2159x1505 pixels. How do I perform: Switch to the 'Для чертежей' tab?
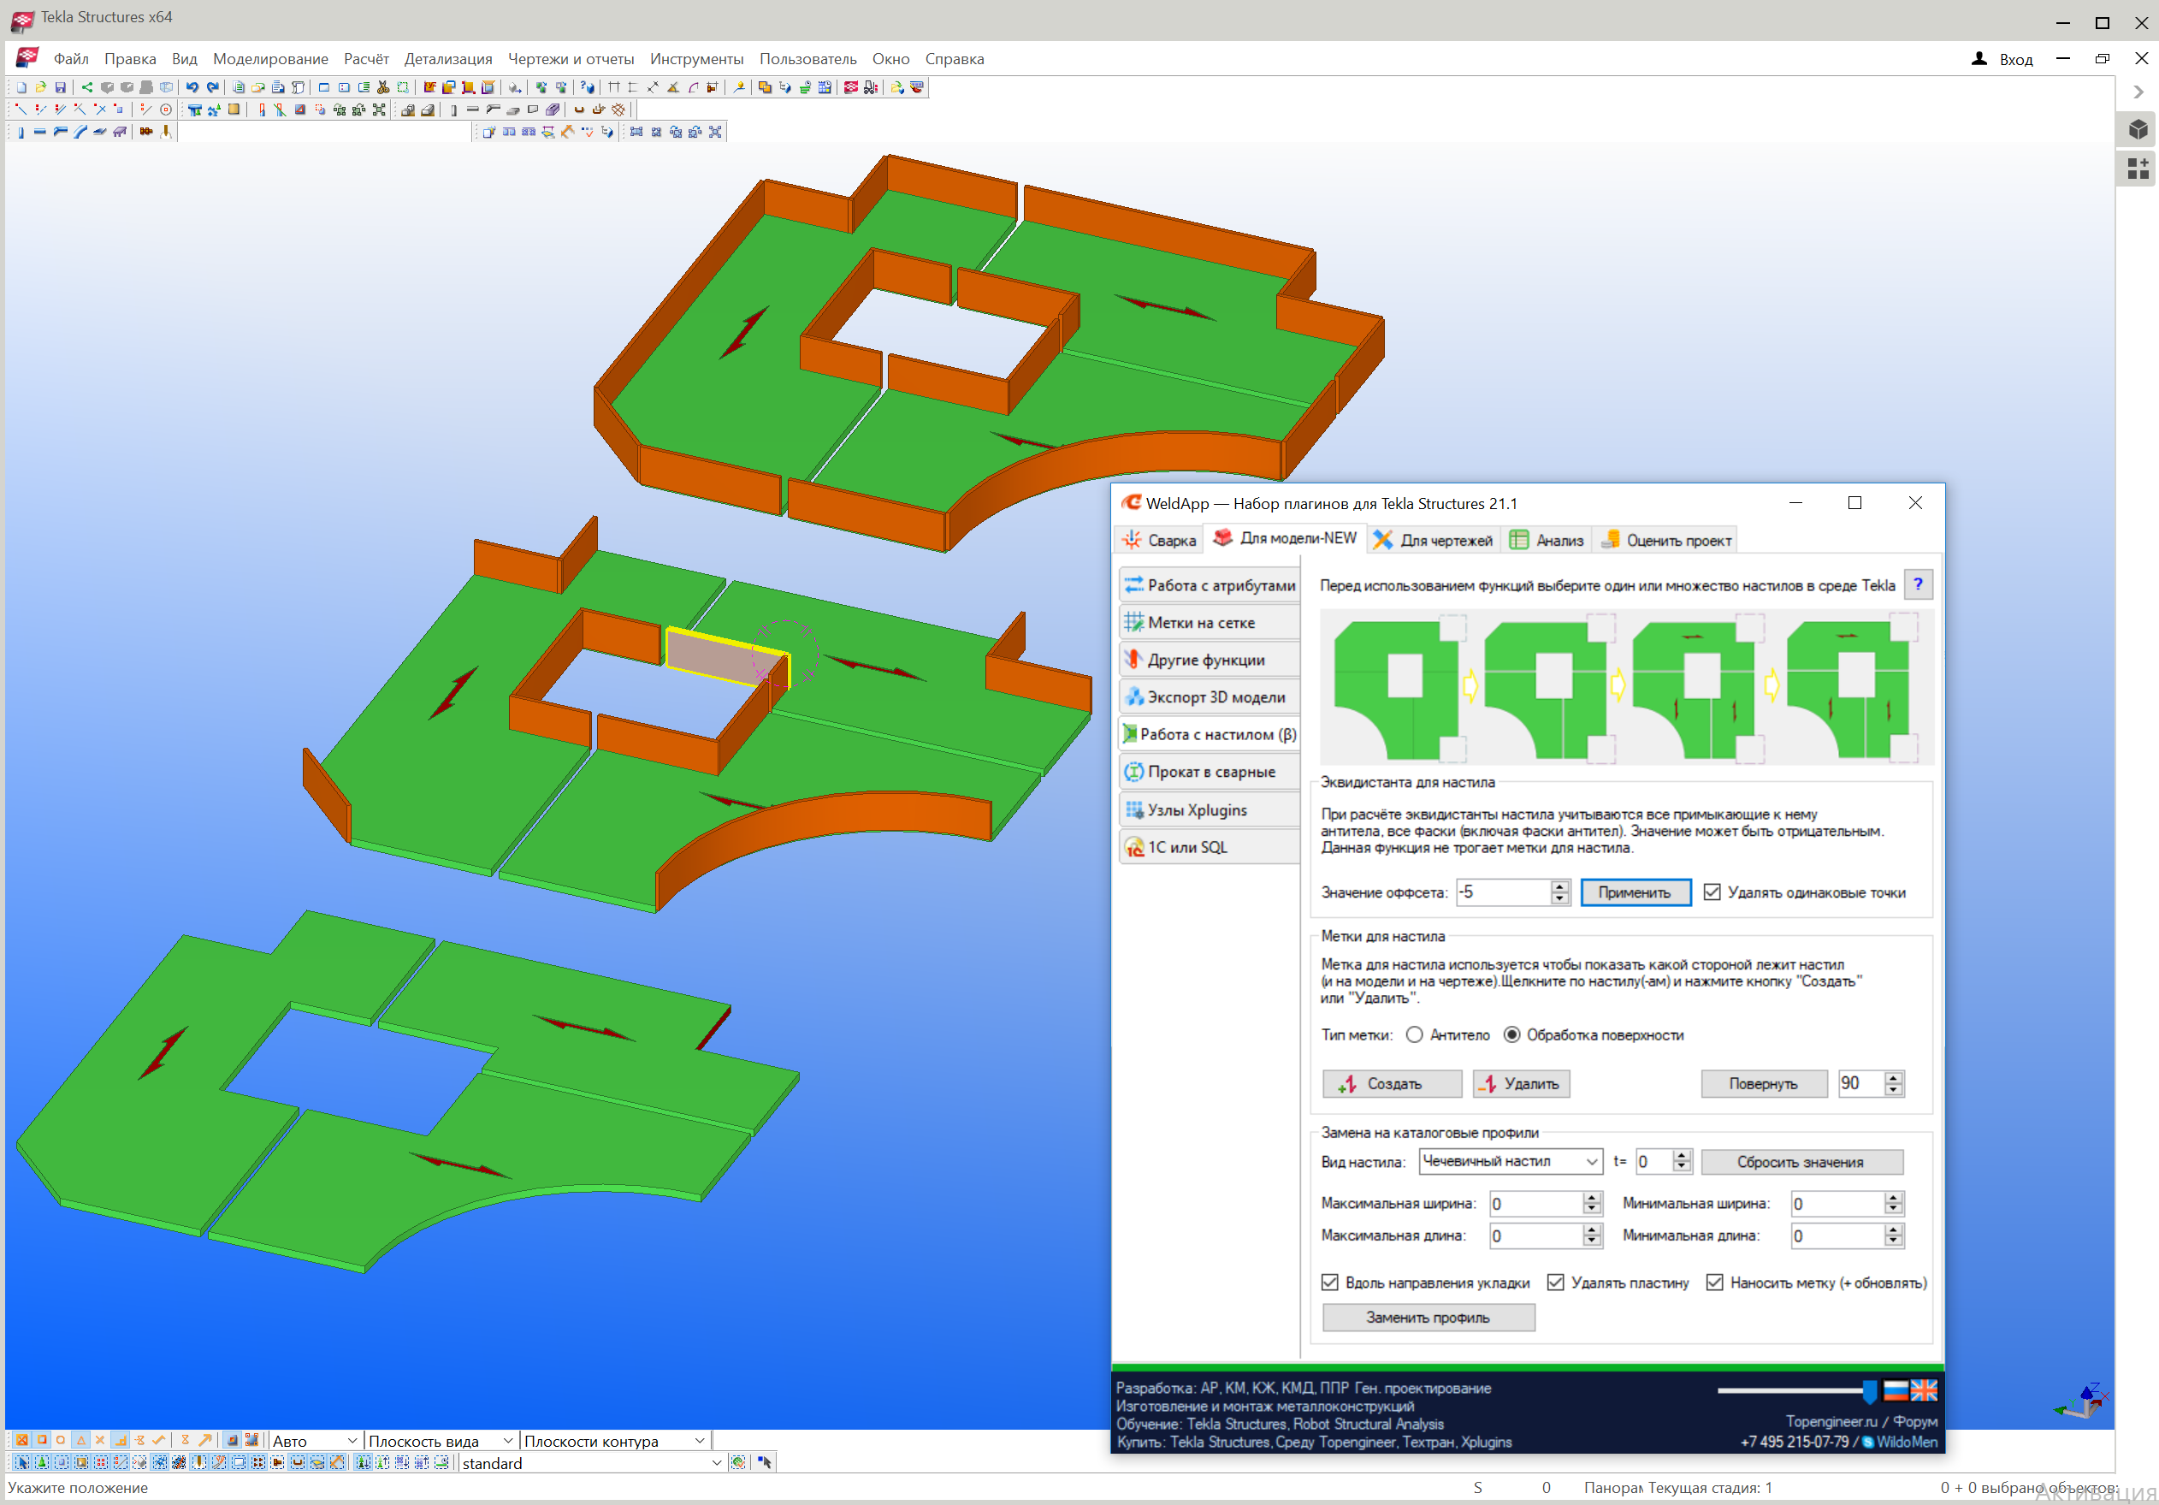(x=1432, y=540)
